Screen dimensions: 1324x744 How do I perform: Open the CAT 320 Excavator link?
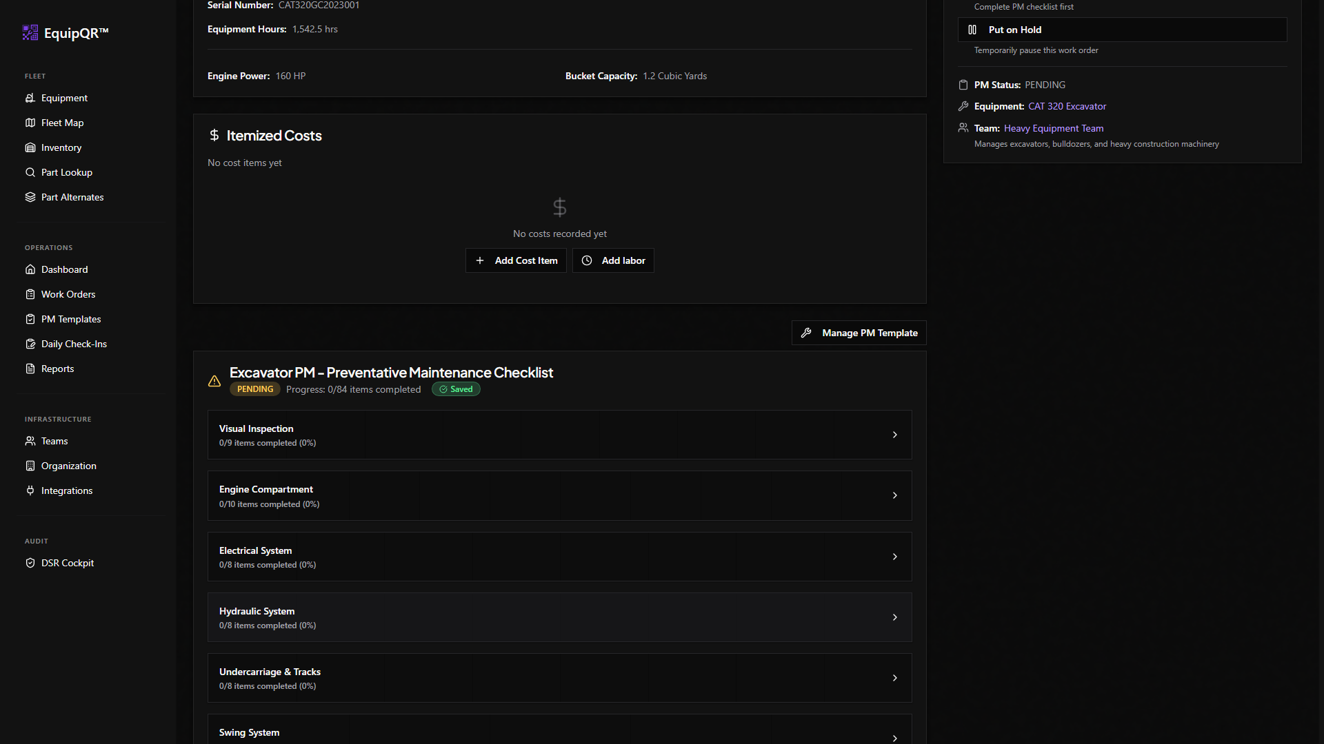(x=1067, y=106)
